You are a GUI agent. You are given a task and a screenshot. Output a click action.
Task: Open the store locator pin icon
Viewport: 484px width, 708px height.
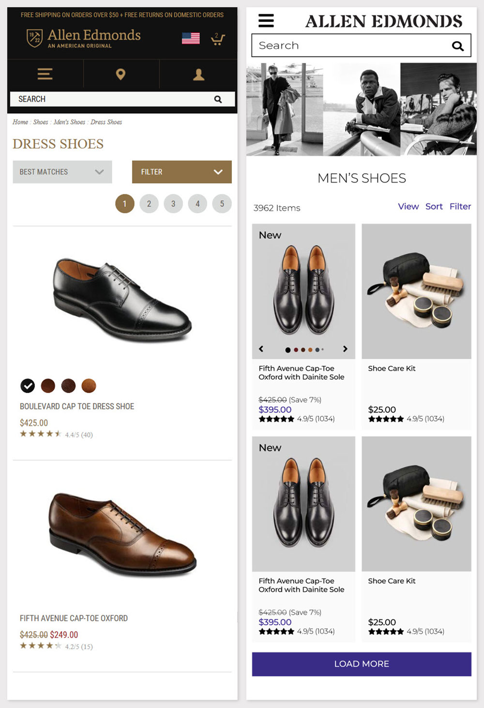click(x=121, y=74)
